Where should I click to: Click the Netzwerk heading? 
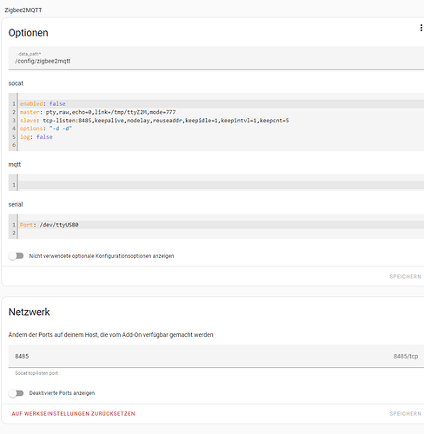point(29,312)
